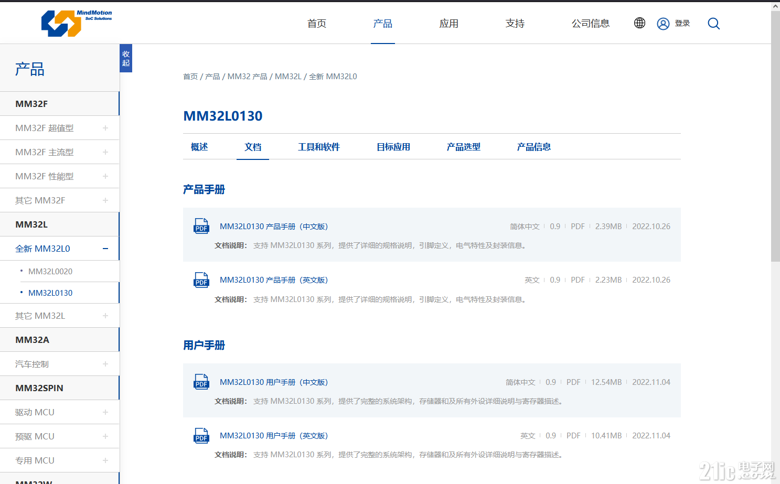
Task: Click the 登录 login link
Action: pos(682,23)
